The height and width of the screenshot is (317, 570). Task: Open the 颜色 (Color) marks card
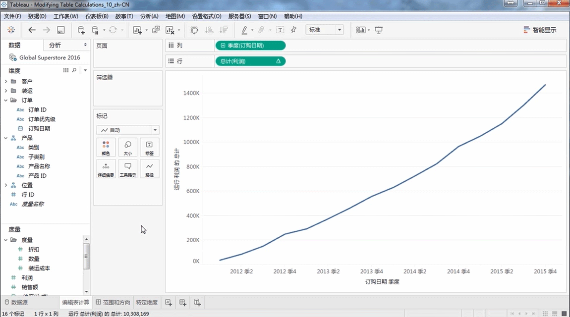click(x=106, y=147)
